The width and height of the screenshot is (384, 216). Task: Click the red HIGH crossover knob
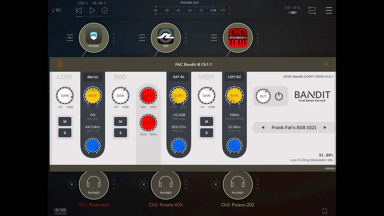[x=148, y=123]
